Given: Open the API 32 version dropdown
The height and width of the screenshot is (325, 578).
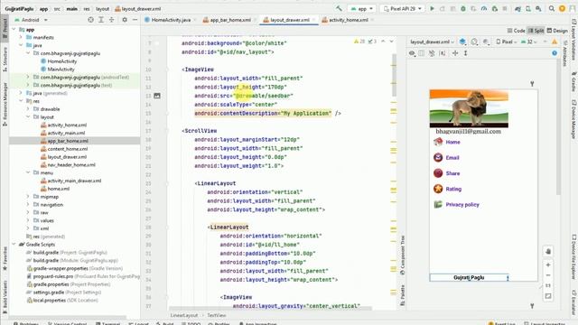Looking at the screenshot, I should [529, 42].
